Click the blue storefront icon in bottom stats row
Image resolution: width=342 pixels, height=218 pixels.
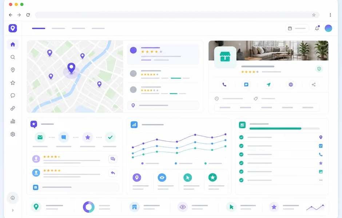click(x=134, y=207)
